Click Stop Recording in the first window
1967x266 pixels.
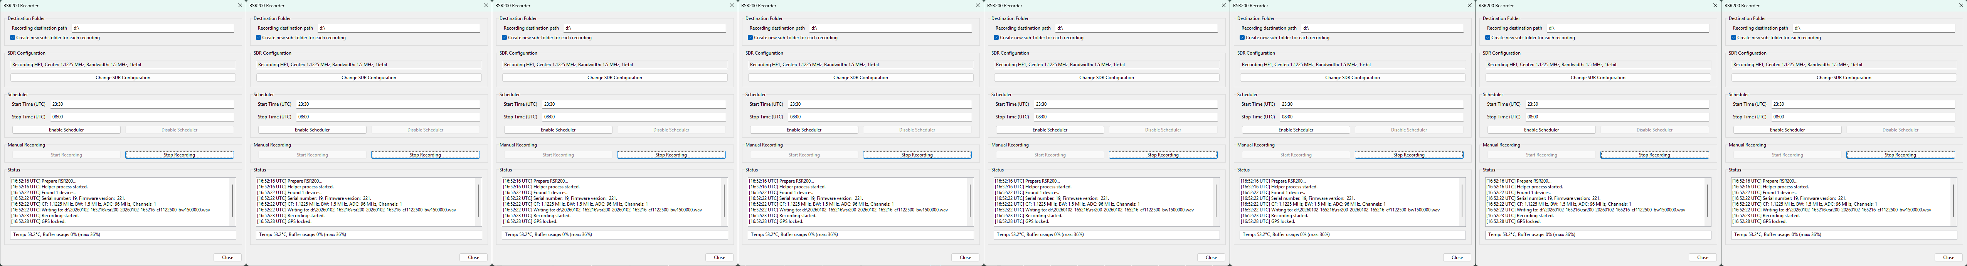(180, 155)
